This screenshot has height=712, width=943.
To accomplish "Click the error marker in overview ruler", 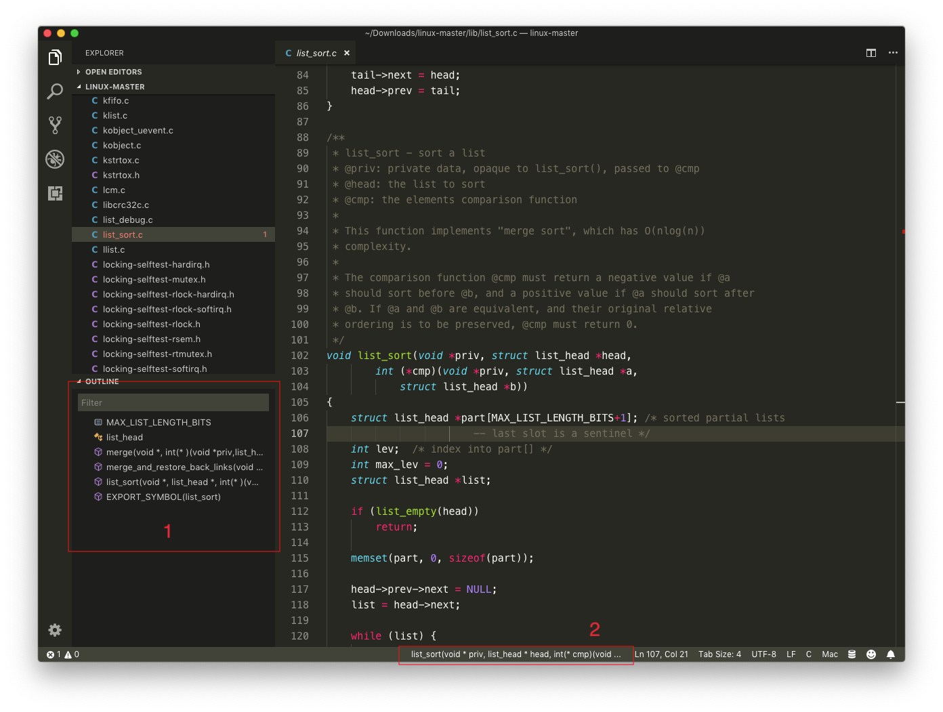I will click(x=903, y=232).
